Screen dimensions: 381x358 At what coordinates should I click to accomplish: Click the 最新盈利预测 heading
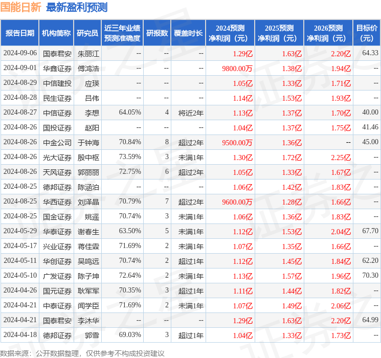point(77,7)
